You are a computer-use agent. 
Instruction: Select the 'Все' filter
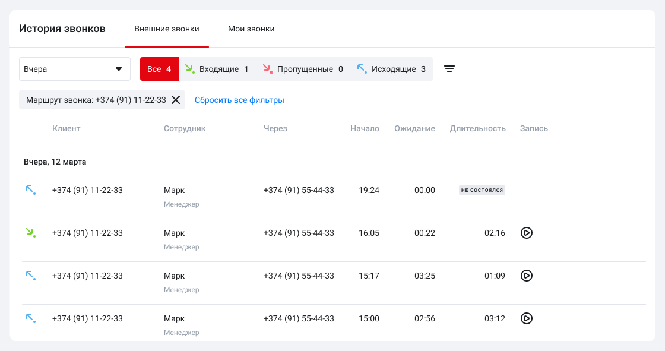159,69
